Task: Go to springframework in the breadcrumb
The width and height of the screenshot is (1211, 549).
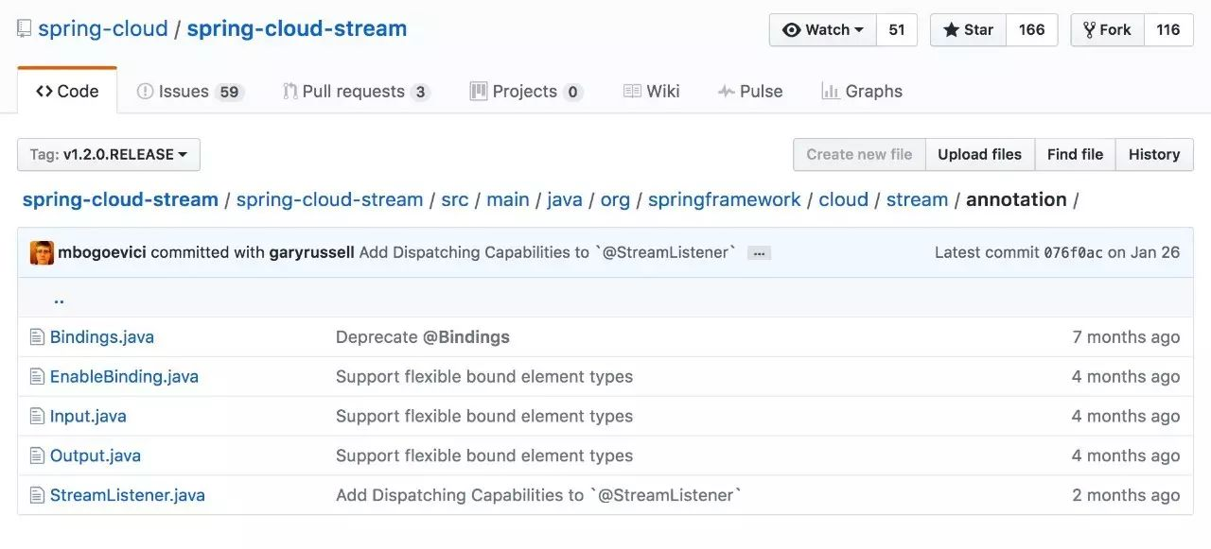Action: pos(725,200)
